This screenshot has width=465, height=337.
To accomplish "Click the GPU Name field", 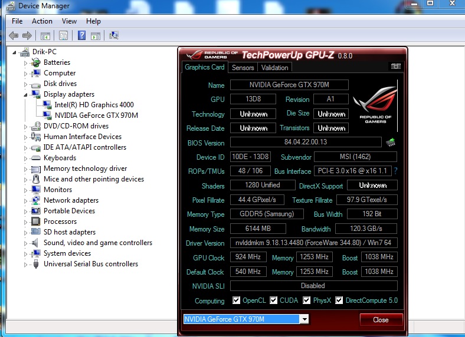I will tap(289, 85).
